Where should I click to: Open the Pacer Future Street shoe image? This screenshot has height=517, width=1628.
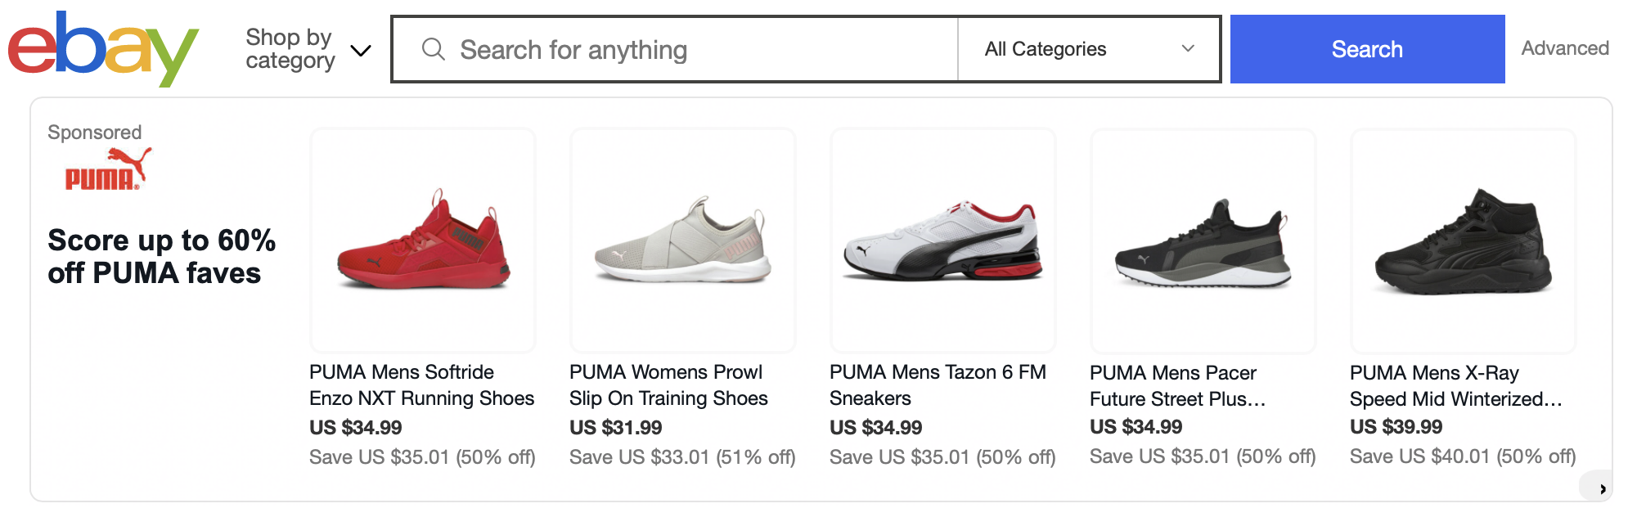(1203, 241)
